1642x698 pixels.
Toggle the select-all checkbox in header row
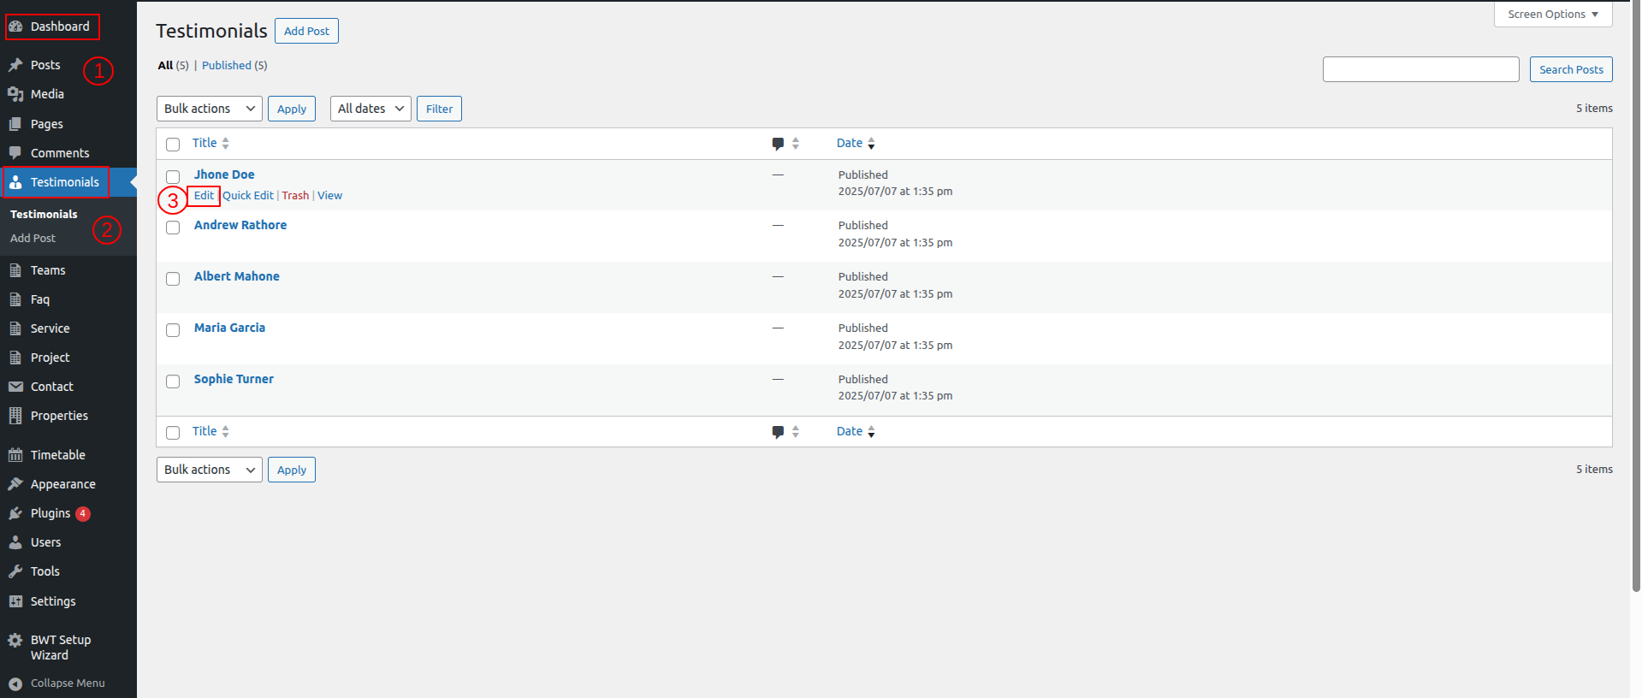click(173, 145)
